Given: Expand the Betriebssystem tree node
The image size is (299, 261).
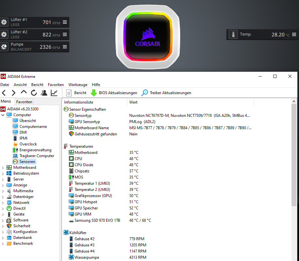Looking at the screenshot, I should [3, 174].
